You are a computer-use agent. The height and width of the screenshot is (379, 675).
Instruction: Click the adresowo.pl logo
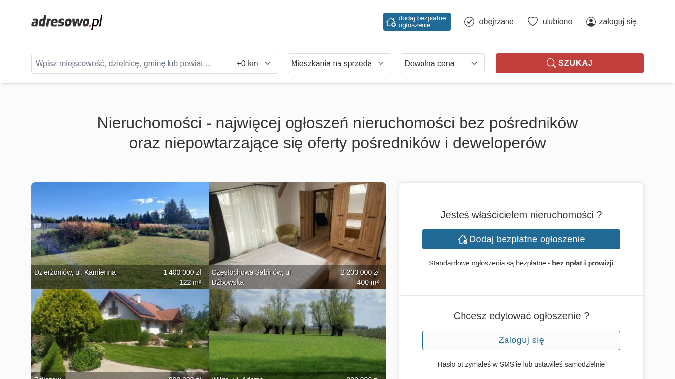(x=67, y=22)
